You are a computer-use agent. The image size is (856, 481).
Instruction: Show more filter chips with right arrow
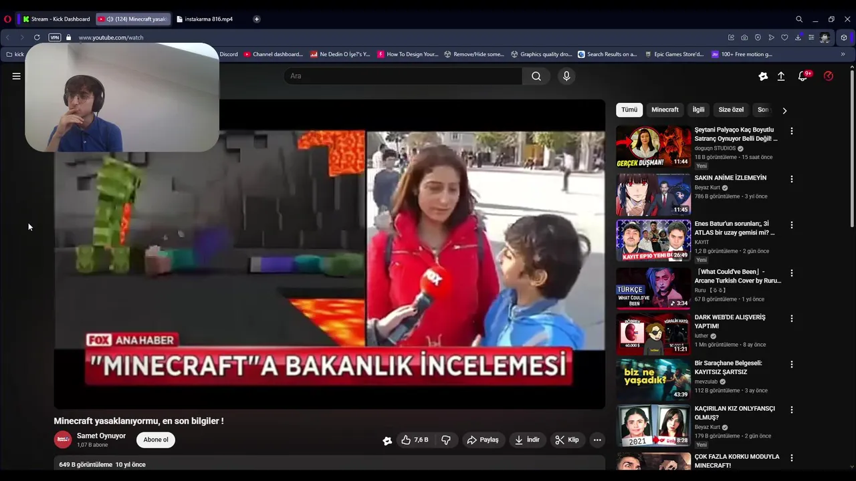tap(784, 110)
